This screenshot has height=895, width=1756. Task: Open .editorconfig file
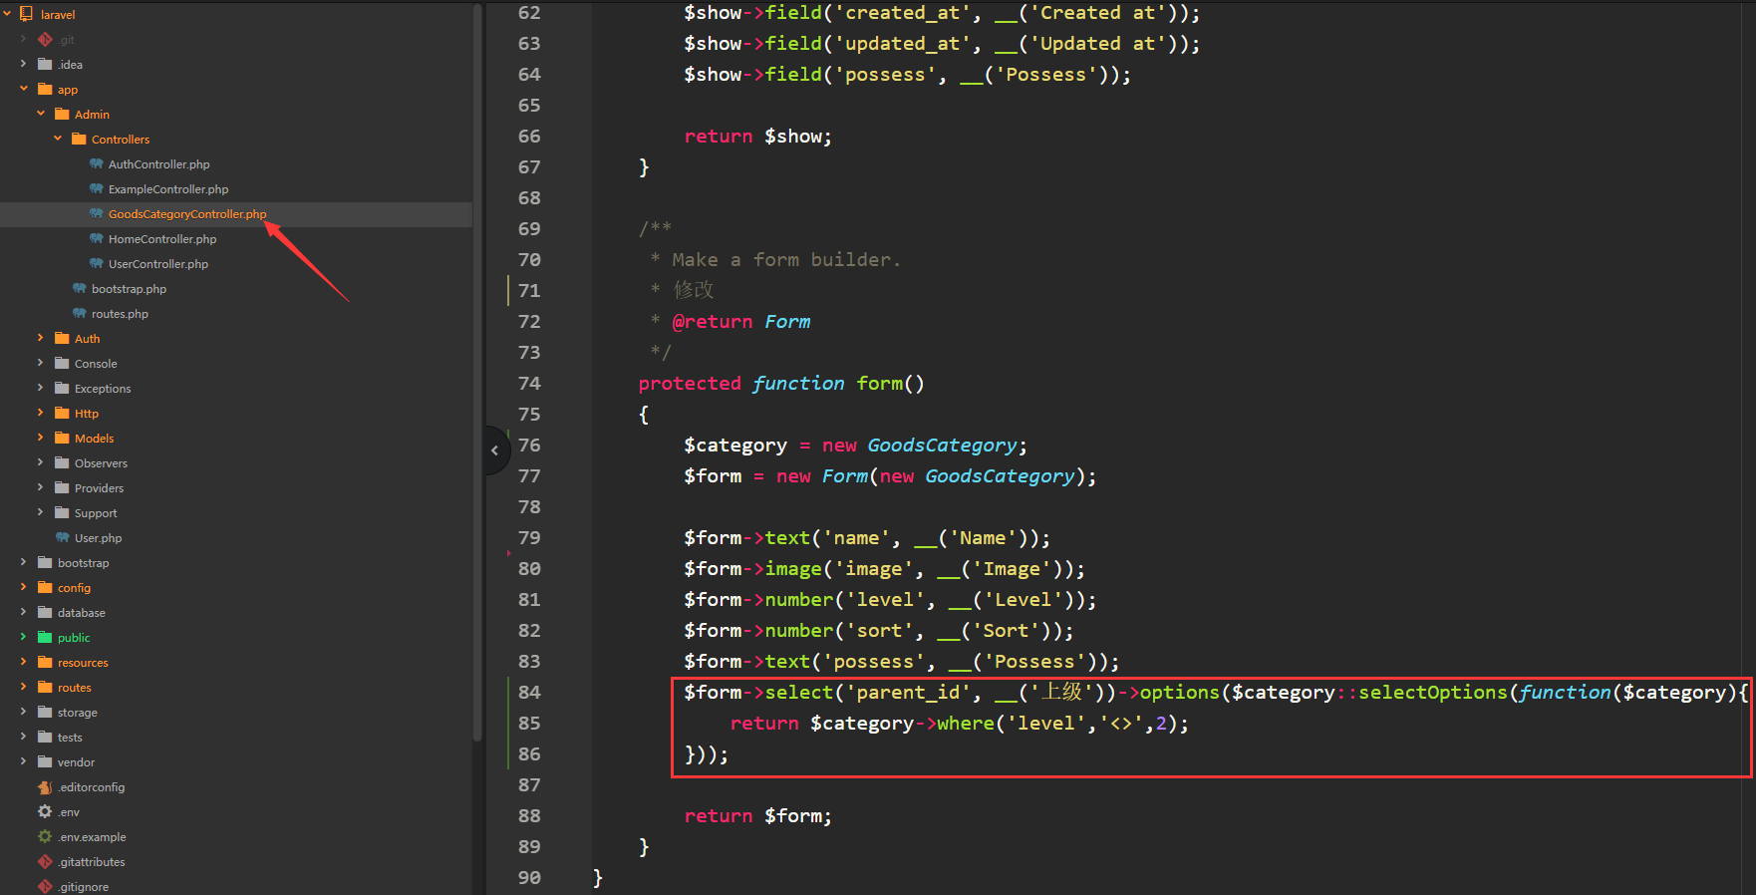[x=91, y=787]
